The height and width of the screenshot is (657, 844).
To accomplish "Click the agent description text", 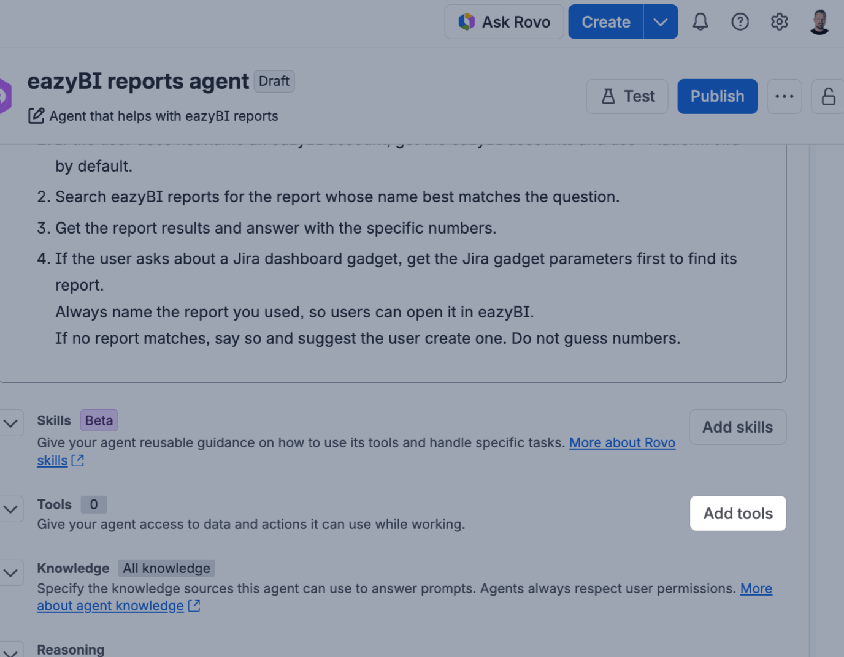I will coord(164,116).
